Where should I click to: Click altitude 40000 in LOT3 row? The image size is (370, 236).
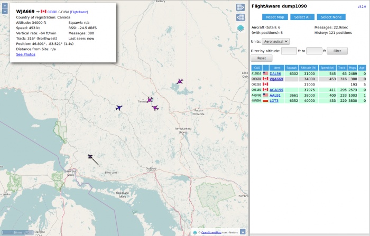click(309, 101)
